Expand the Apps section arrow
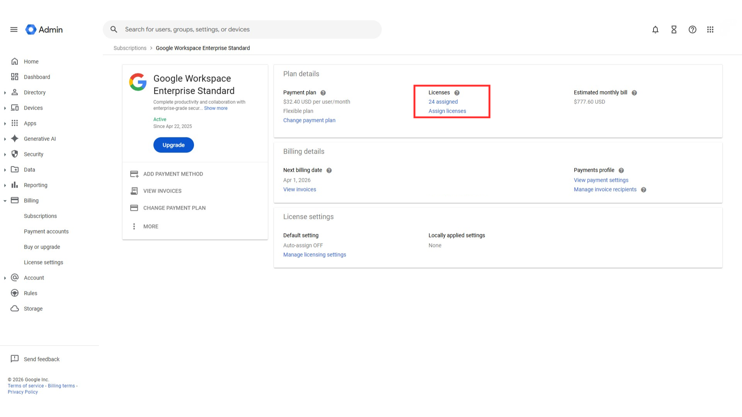This screenshot has height=417, width=742. pos(5,124)
